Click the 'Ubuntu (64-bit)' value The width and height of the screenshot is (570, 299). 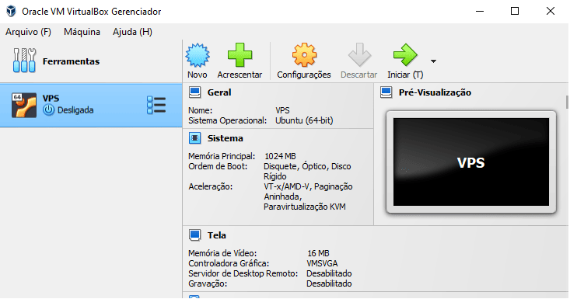(304, 120)
